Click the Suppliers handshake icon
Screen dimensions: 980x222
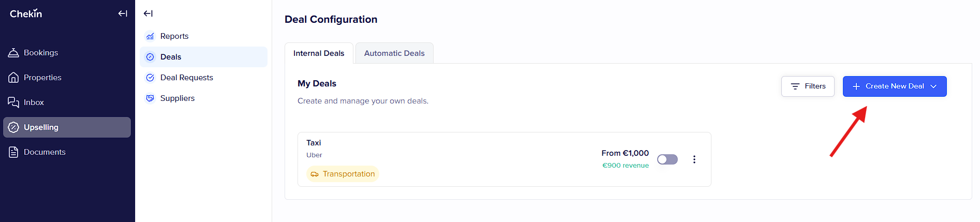[150, 98]
